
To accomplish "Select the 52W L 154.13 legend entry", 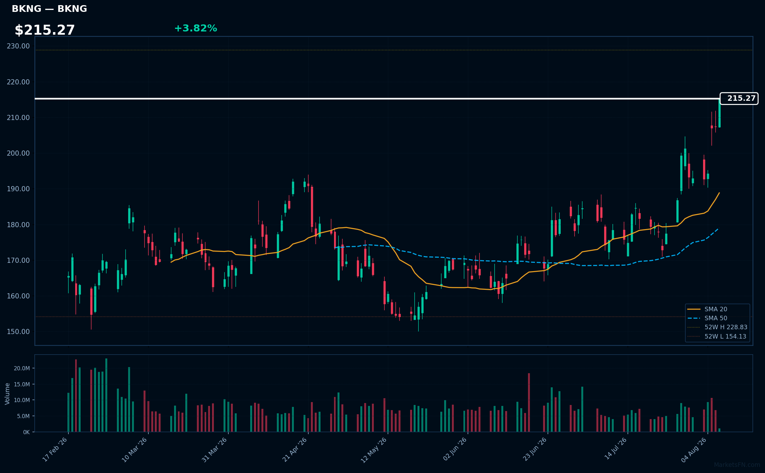I will pos(717,336).
